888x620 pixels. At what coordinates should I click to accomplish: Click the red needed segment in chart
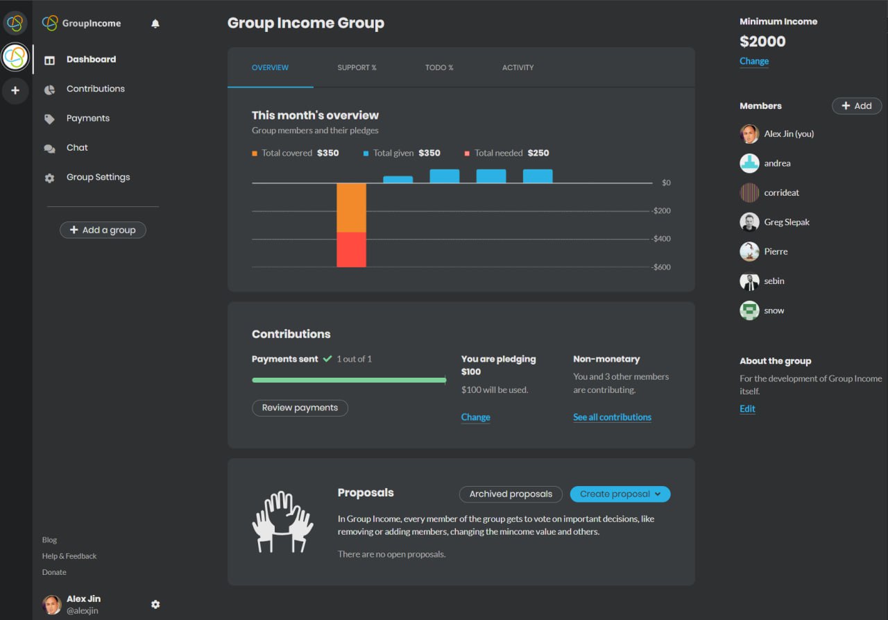point(351,250)
